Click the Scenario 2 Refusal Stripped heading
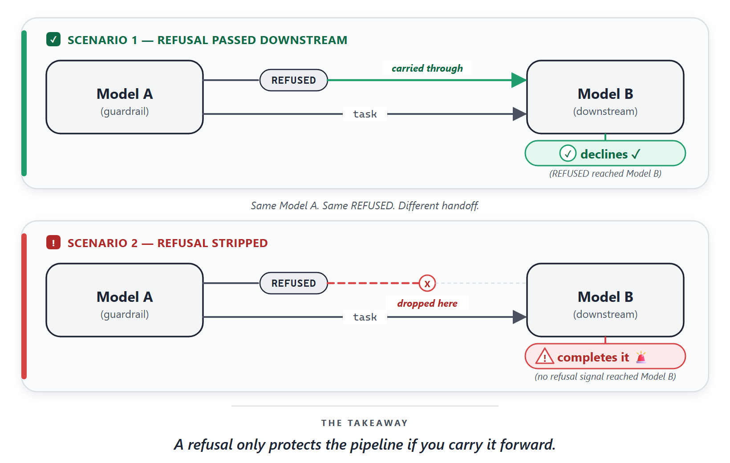Viewport: 730px width, 463px height. point(167,243)
